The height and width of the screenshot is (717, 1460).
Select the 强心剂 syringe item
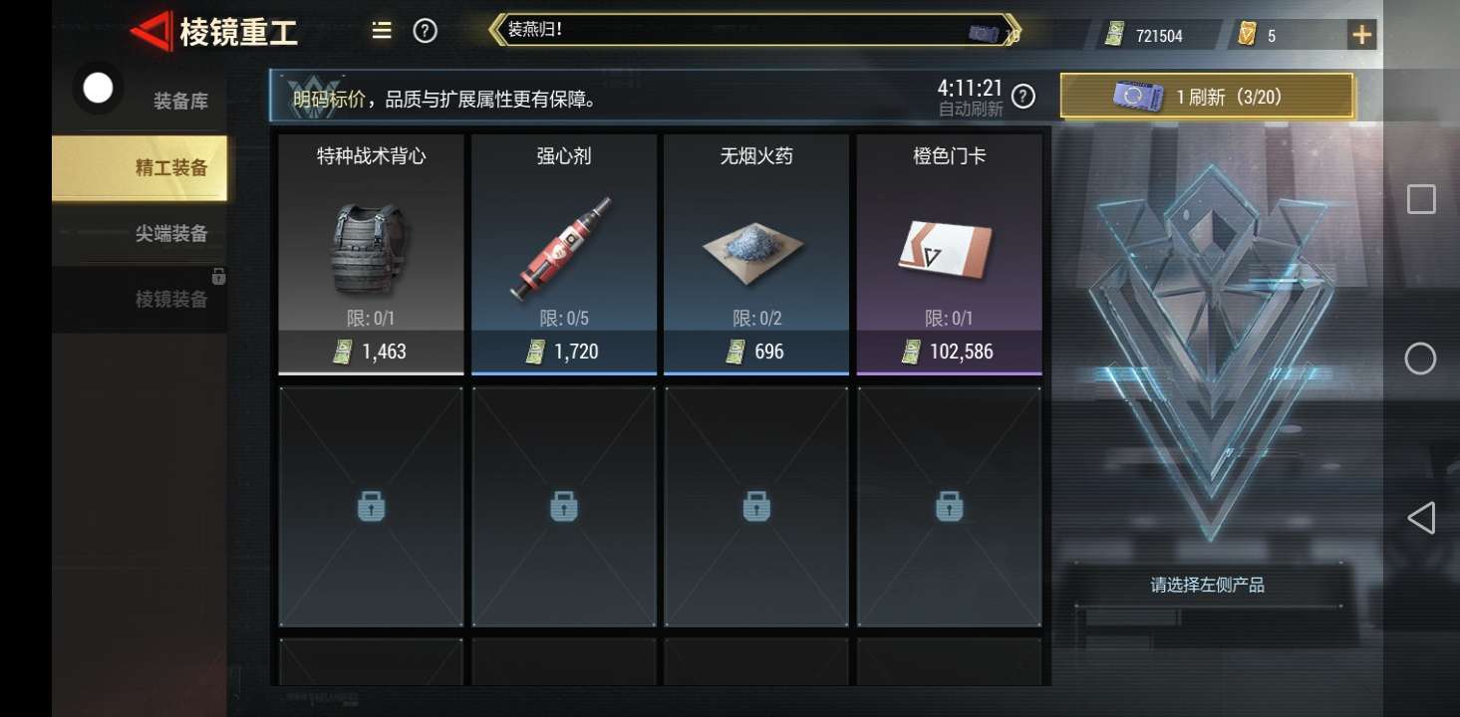click(x=564, y=254)
